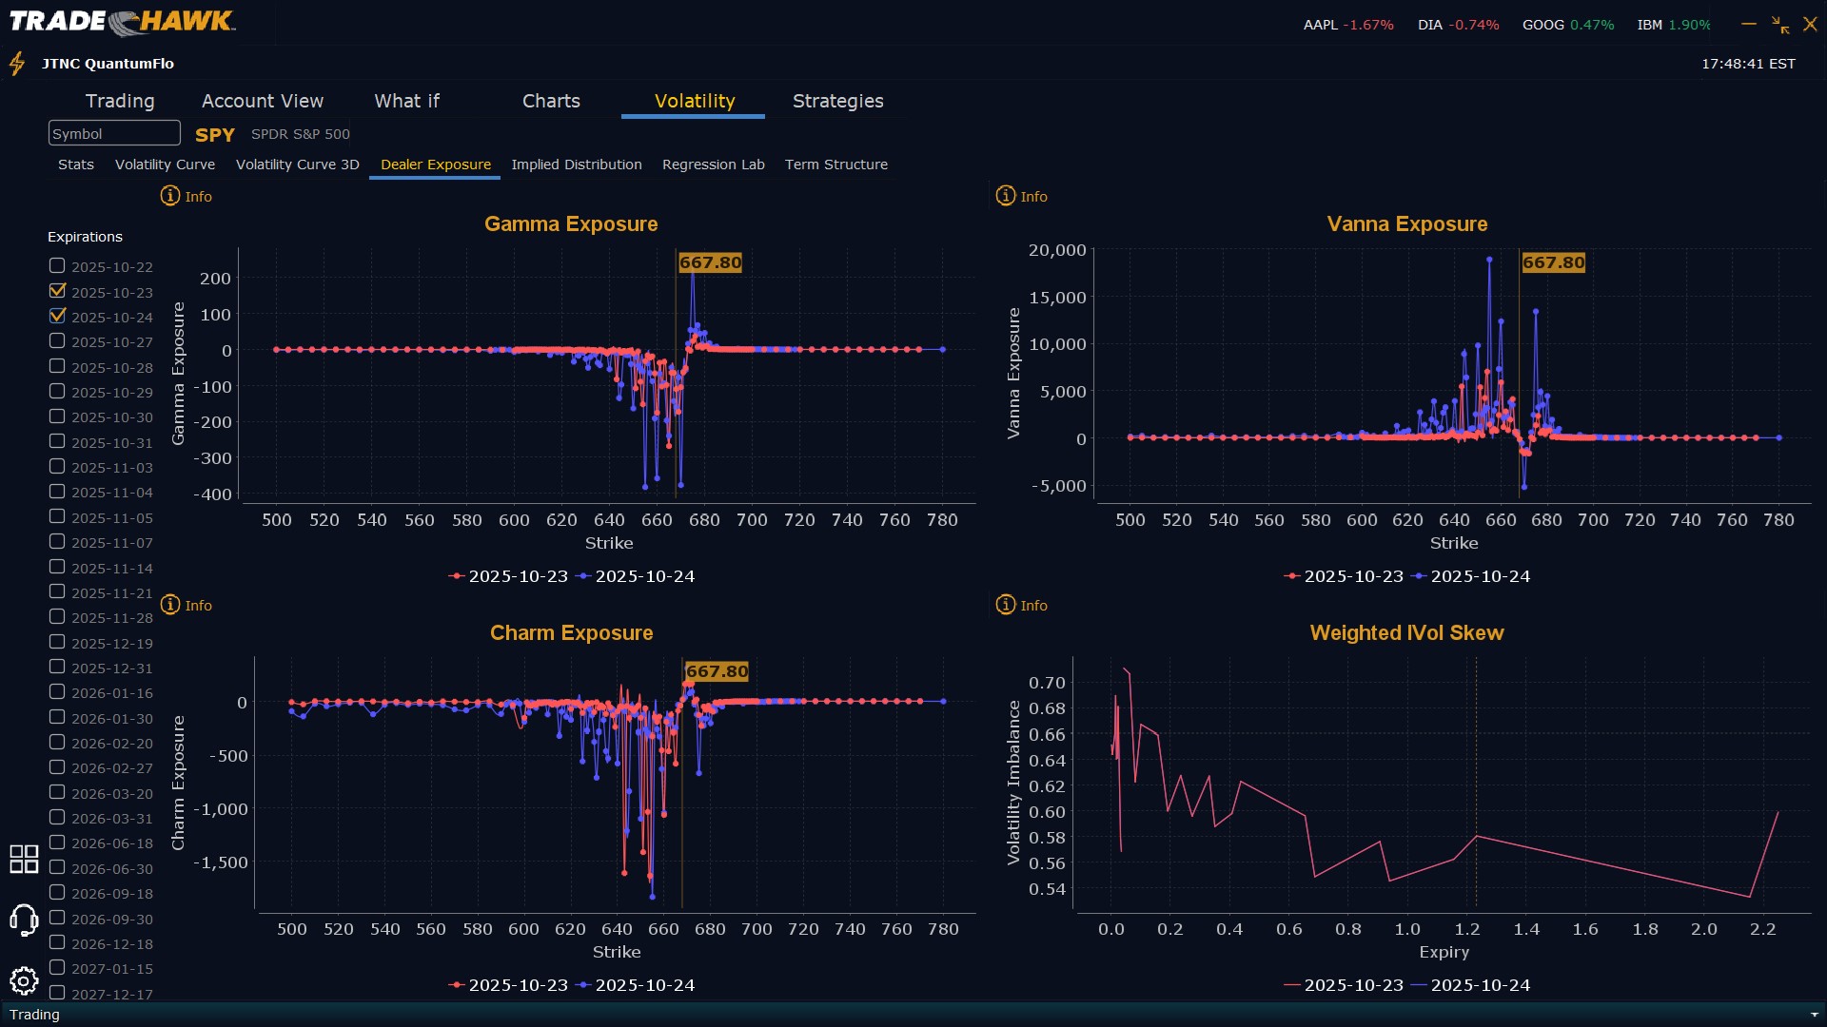Open the Term Structure sub-tab

835,165
